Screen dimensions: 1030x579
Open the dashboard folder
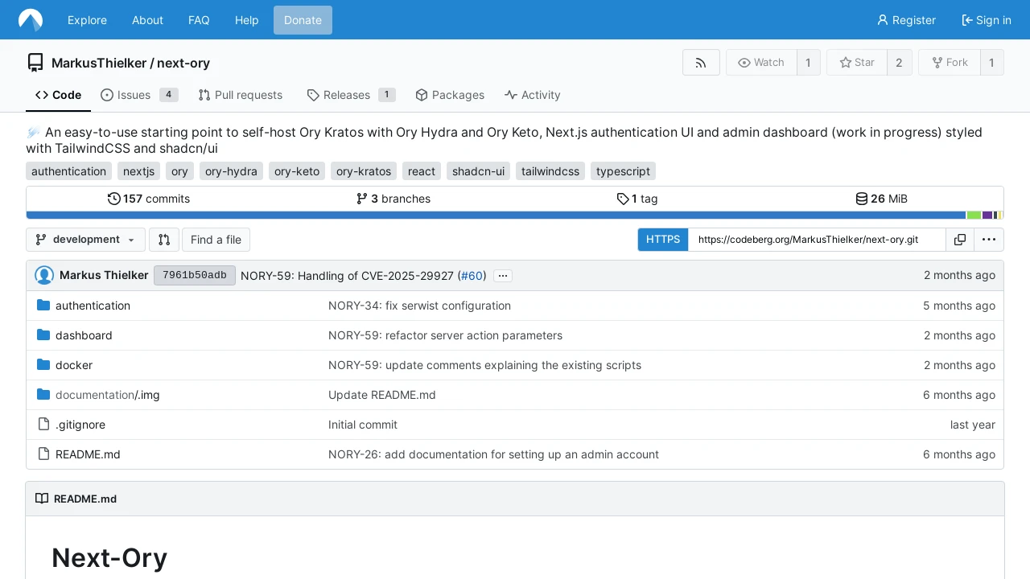pyautogui.click(x=84, y=335)
